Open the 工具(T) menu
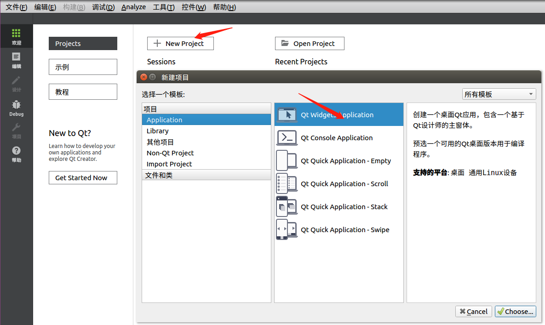545x325 pixels. (x=164, y=7)
